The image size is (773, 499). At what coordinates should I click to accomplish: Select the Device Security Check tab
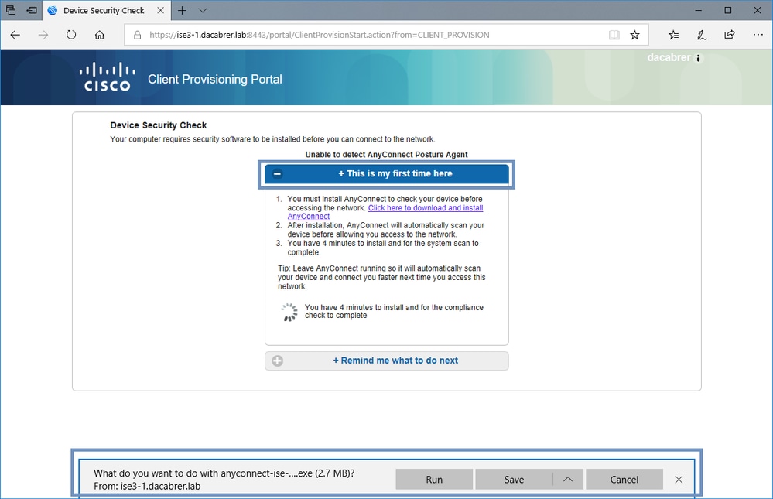click(x=106, y=10)
